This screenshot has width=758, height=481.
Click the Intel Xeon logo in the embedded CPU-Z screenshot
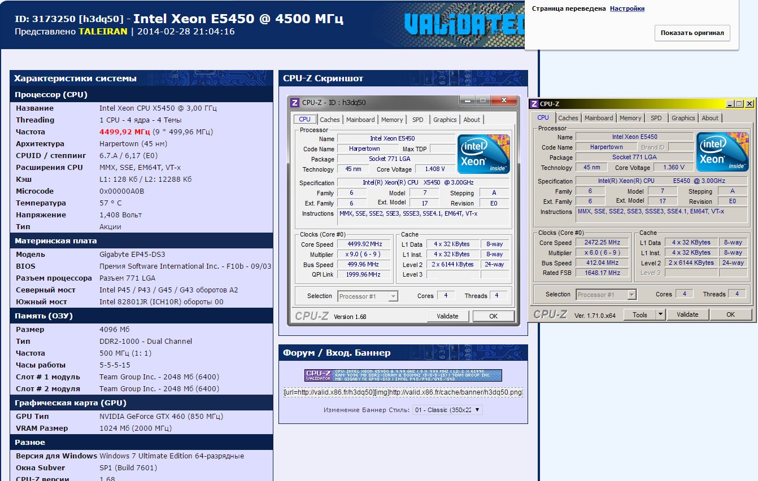[x=483, y=154]
